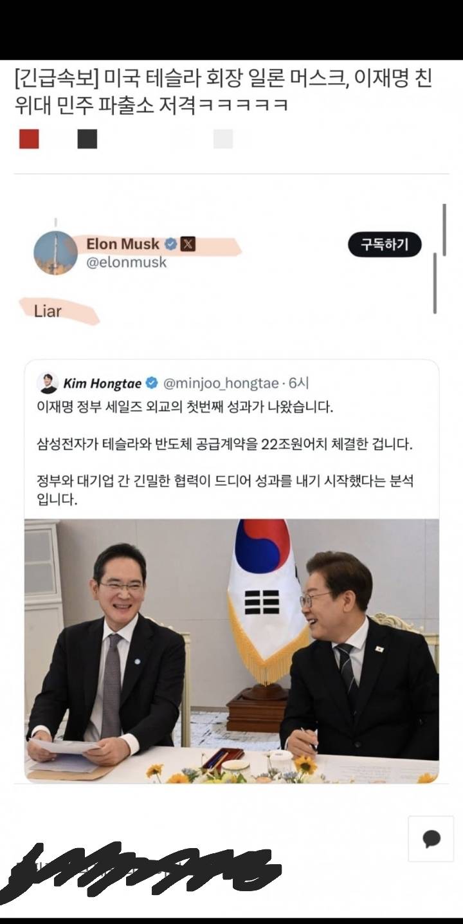Tap the speech bubble comment icon
The height and width of the screenshot is (924, 463).
tap(431, 838)
